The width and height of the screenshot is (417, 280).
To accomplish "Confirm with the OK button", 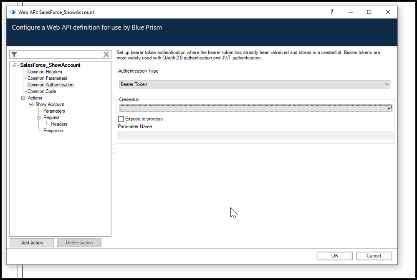I will tap(334, 256).
